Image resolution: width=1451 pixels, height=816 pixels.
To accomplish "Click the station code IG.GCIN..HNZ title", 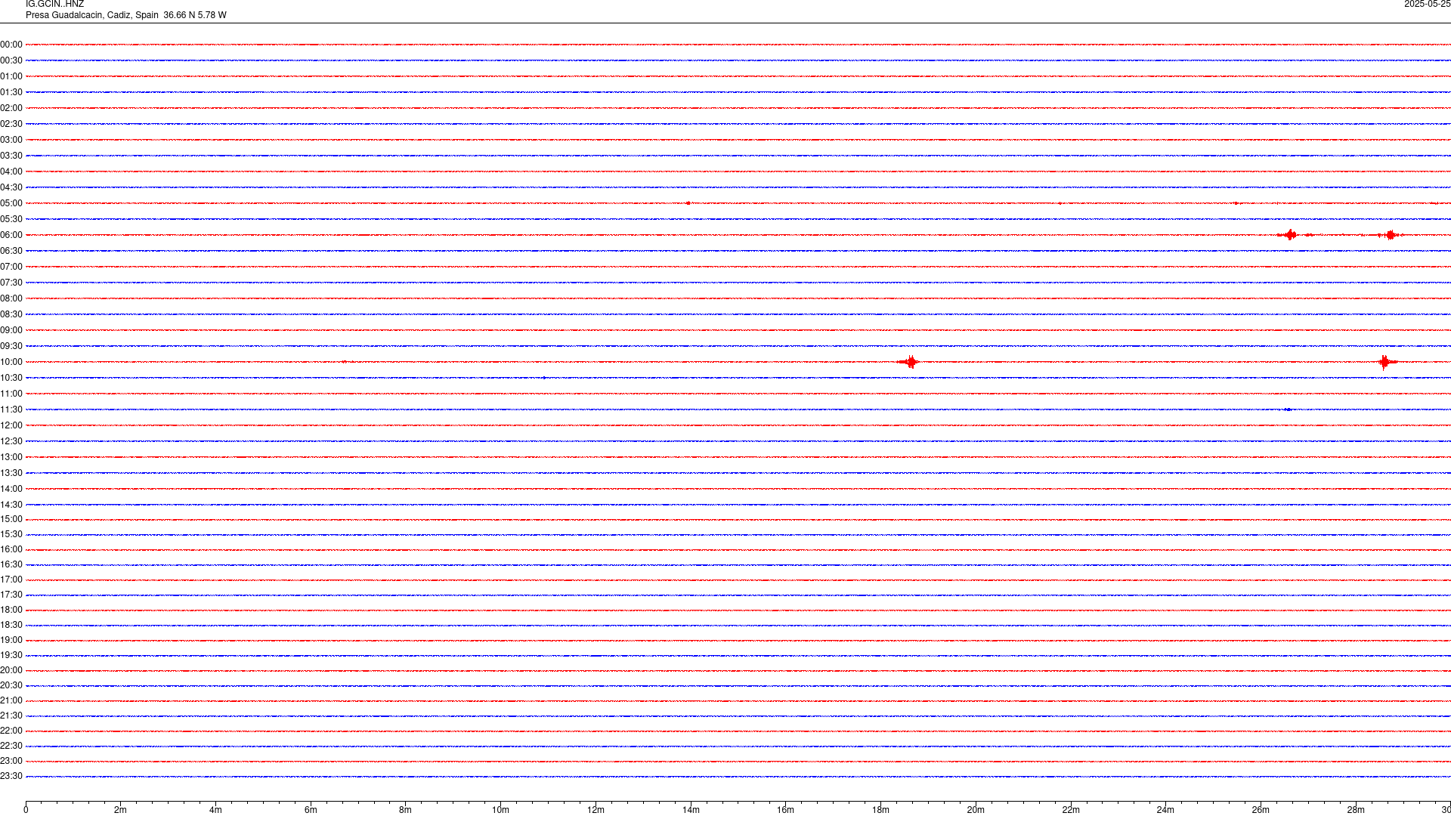I will [x=54, y=4].
